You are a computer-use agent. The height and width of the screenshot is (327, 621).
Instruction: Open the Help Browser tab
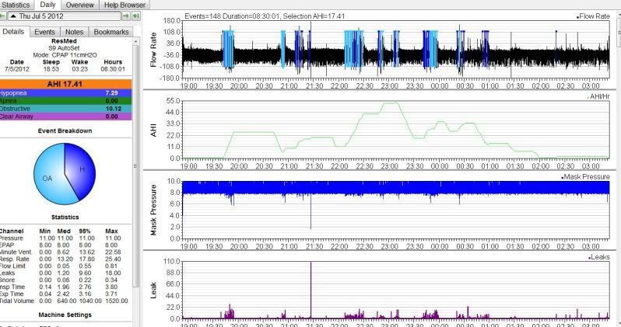click(x=125, y=5)
